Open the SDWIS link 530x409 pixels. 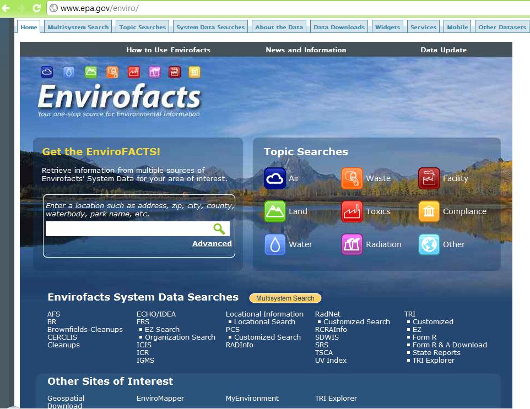coord(327,337)
